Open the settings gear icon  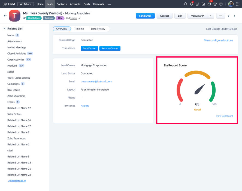tap(221, 4)
